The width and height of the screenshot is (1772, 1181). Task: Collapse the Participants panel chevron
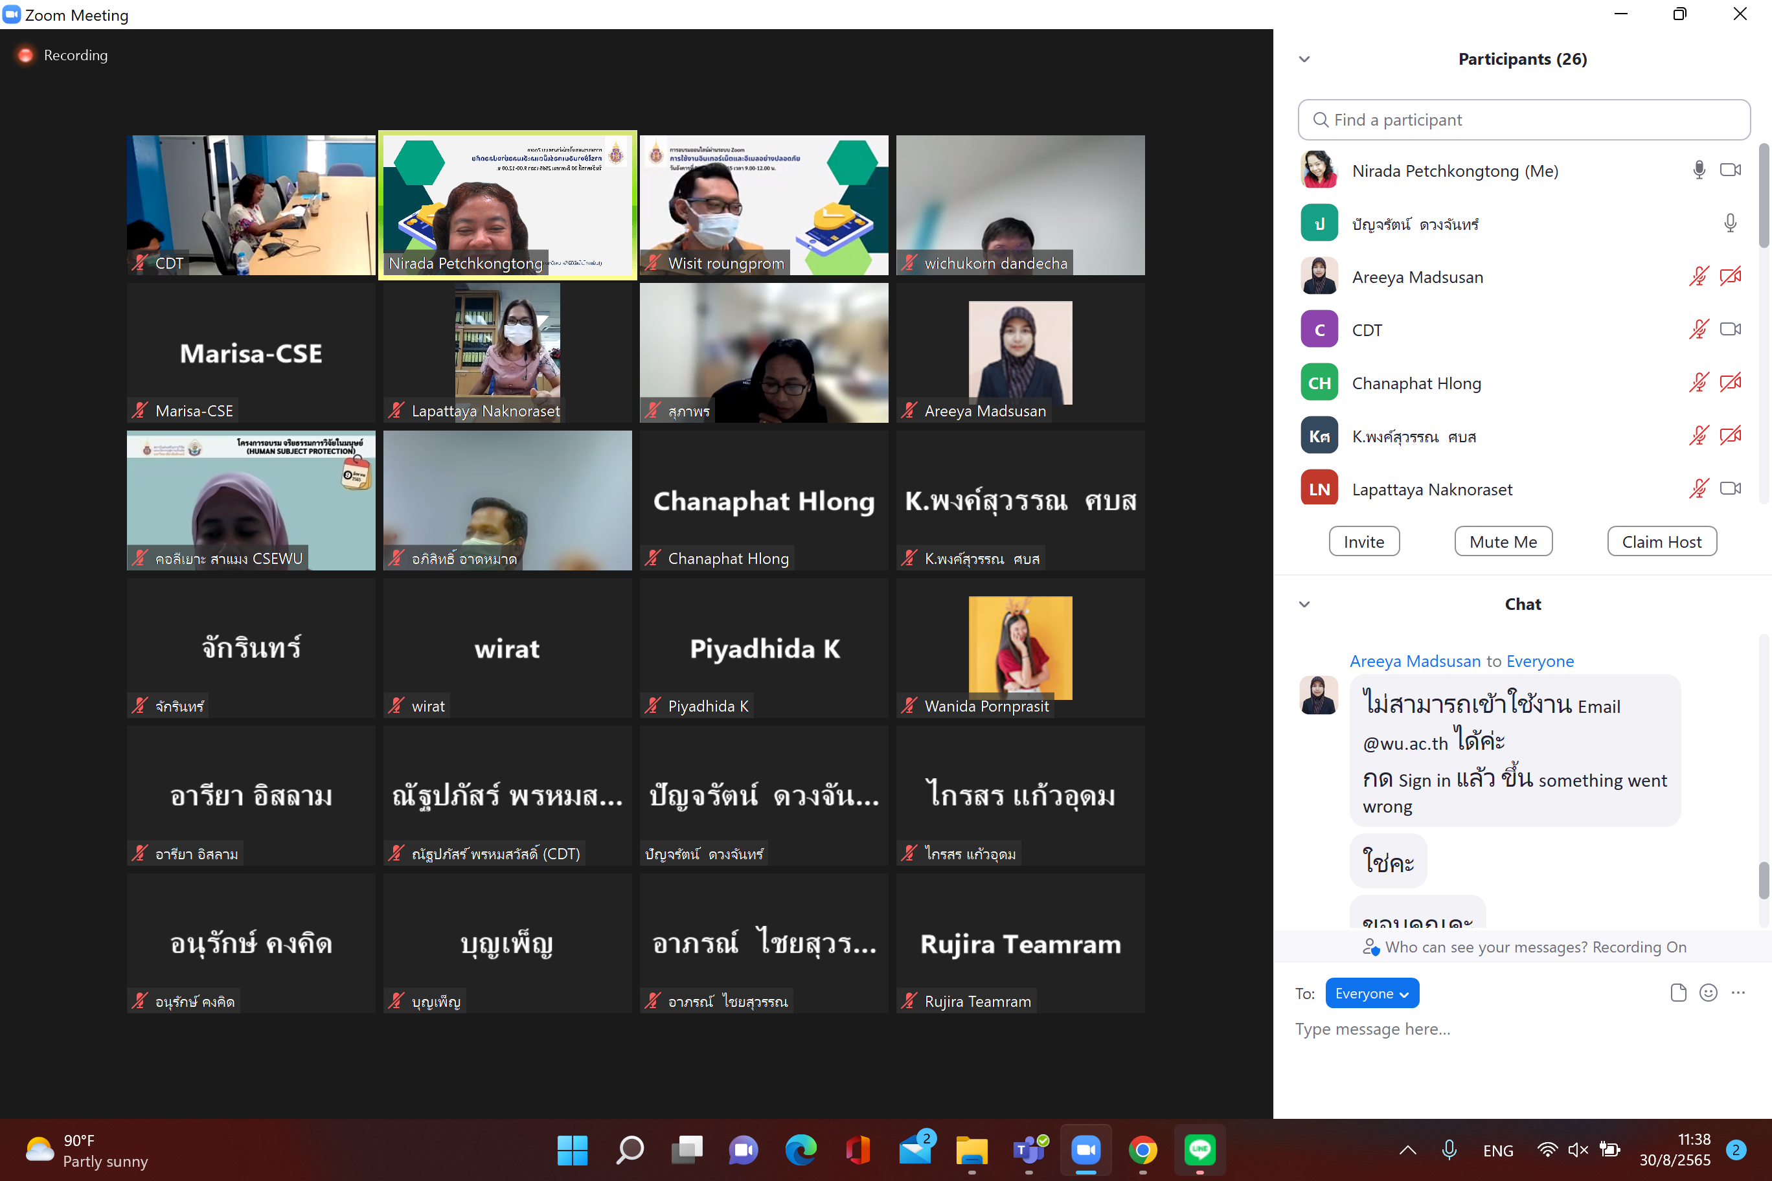click(1304, 59)
